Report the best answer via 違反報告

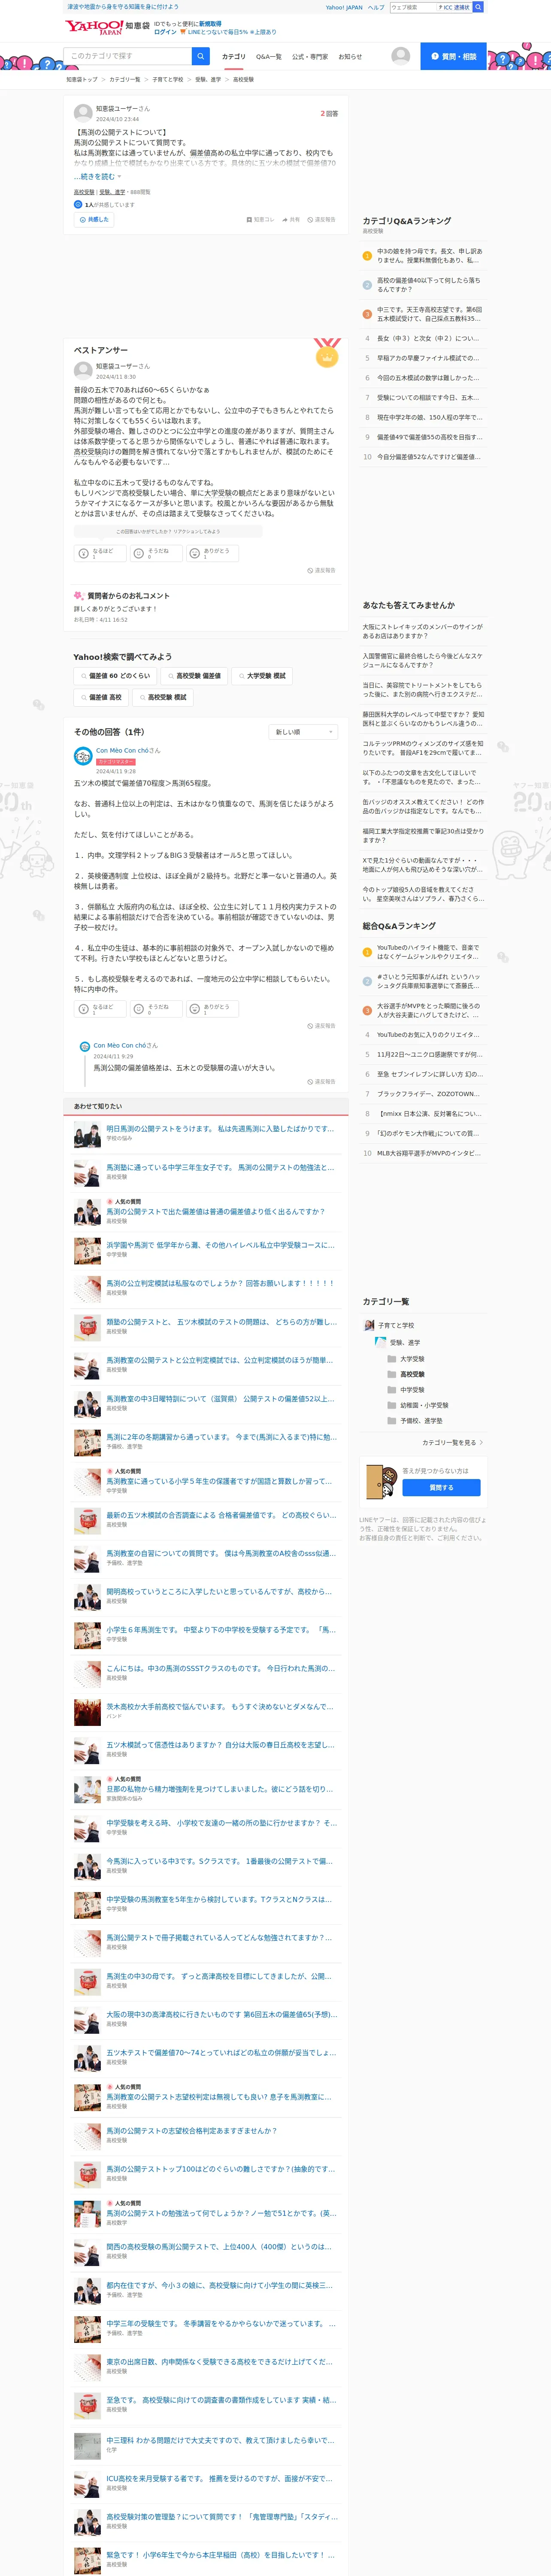[321, 571]
